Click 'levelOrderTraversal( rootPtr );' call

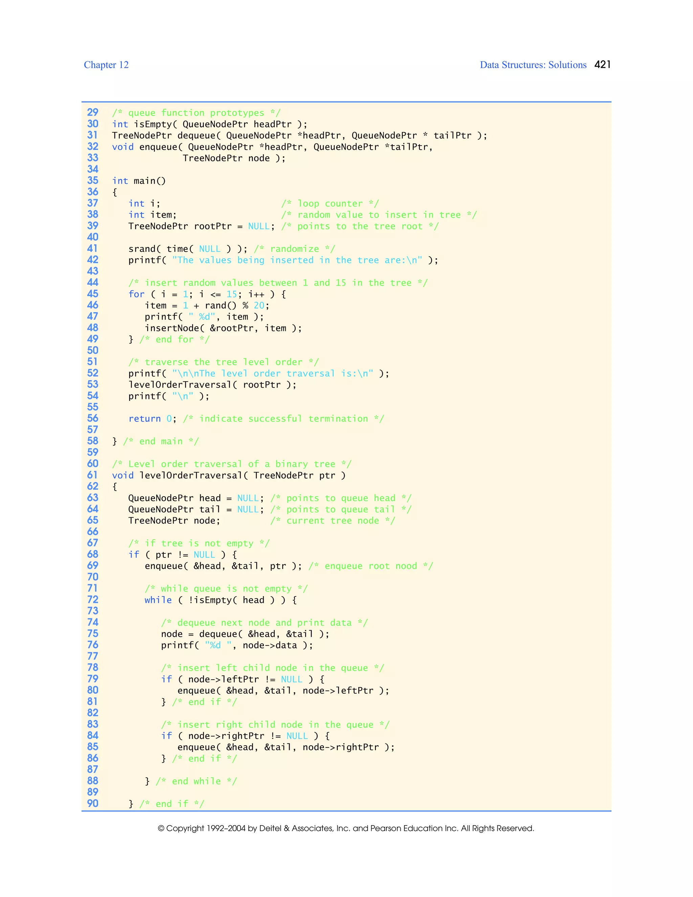[212, 385]
